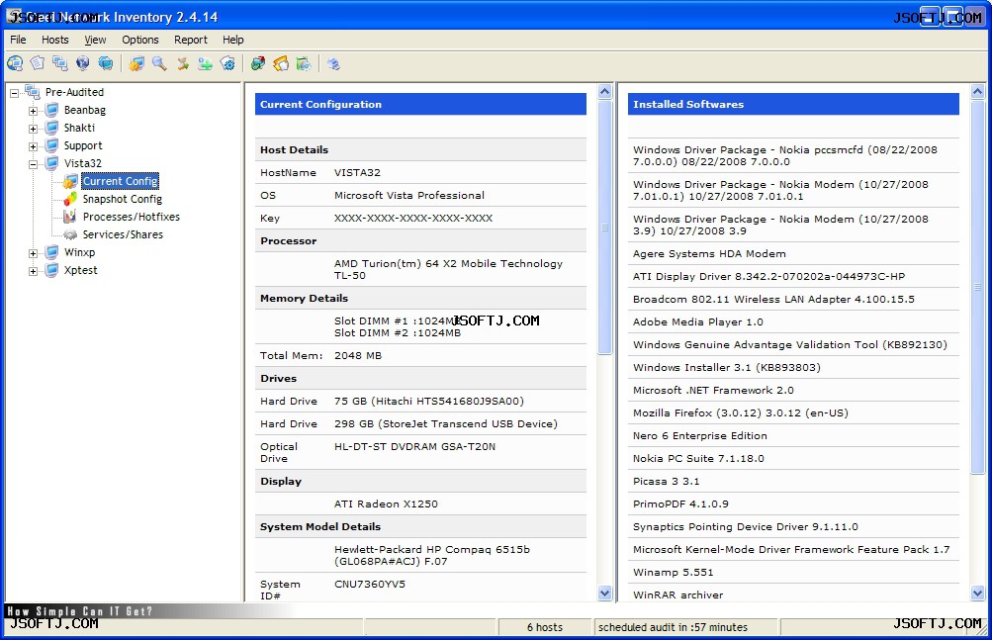Click the two linked computers toolbar icon
The width and height of the screenshot is (992, 640).
point(60,63)
